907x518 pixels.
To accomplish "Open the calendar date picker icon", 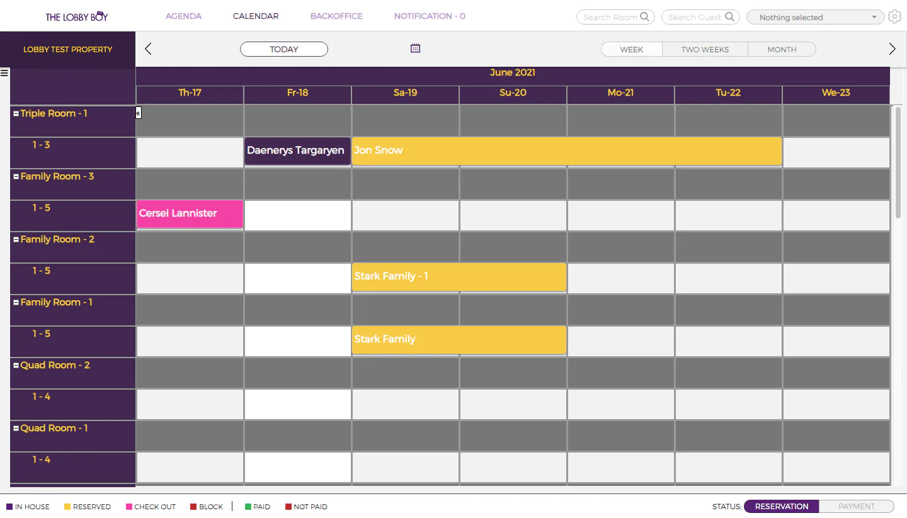I will tap(415, 48).
